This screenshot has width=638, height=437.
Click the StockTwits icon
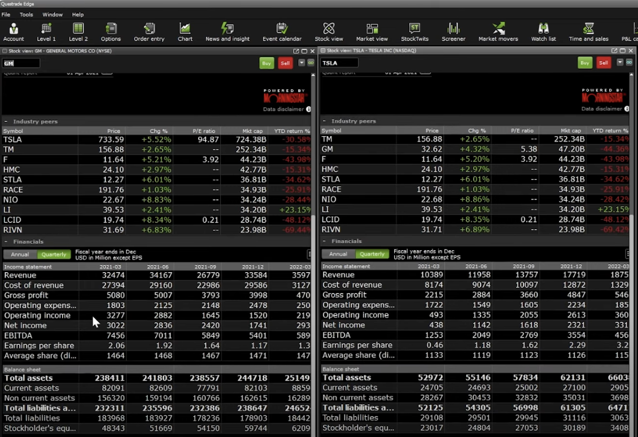(414, 32)
